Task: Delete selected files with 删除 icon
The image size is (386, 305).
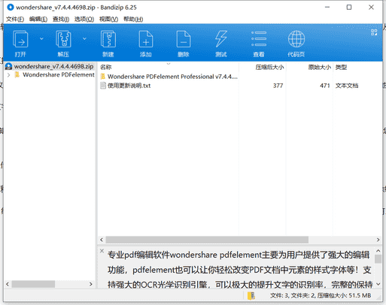Action: 184,43
